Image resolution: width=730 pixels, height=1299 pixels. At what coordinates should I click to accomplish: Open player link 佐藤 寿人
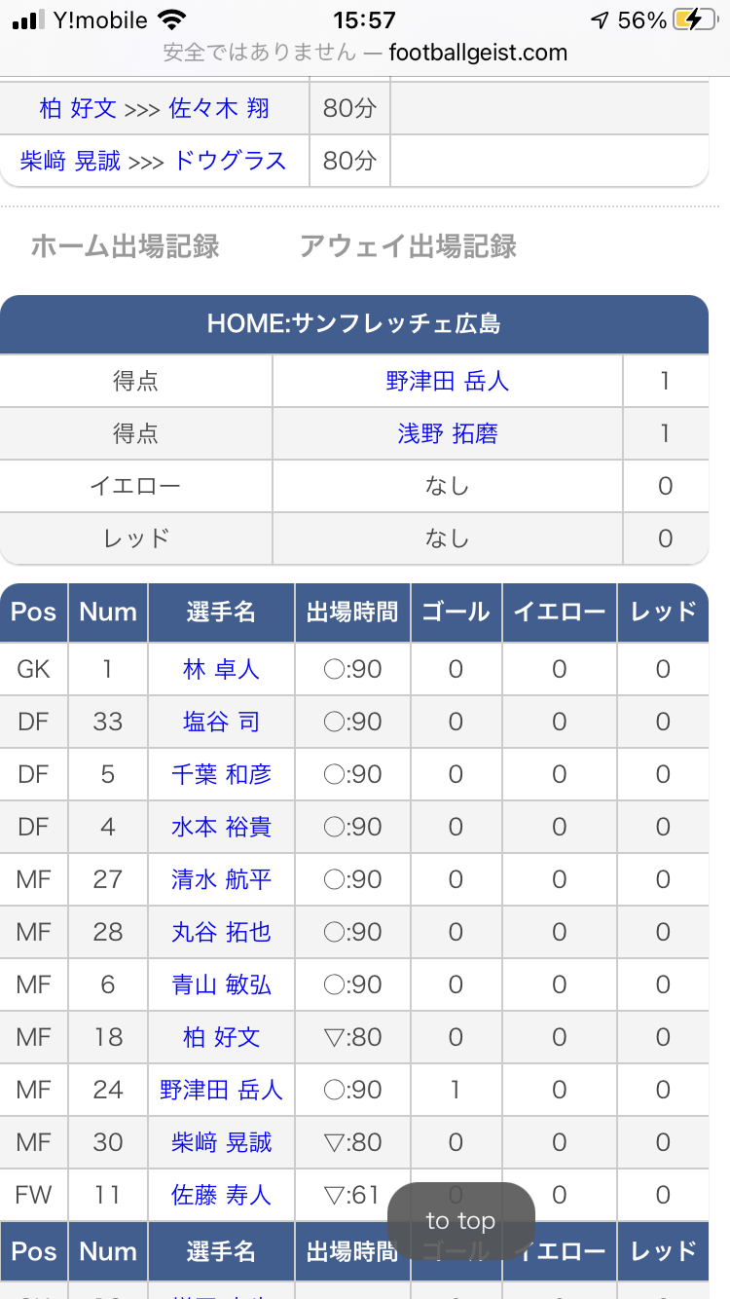[x=222, y=1195]
